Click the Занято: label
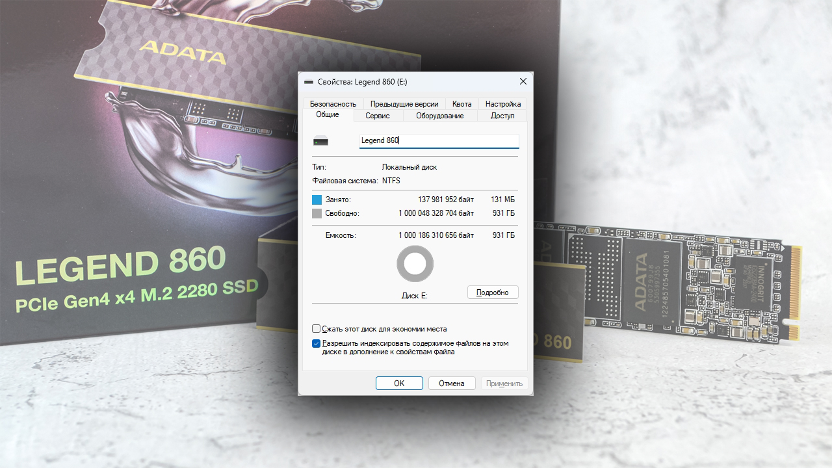The image size is (832, 468). point(338,200)
